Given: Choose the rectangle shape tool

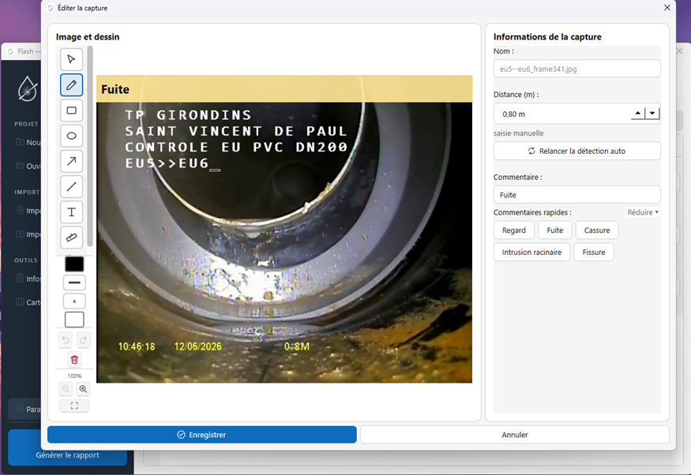Looking at the screenshot, I should click(x=71, y=110).
